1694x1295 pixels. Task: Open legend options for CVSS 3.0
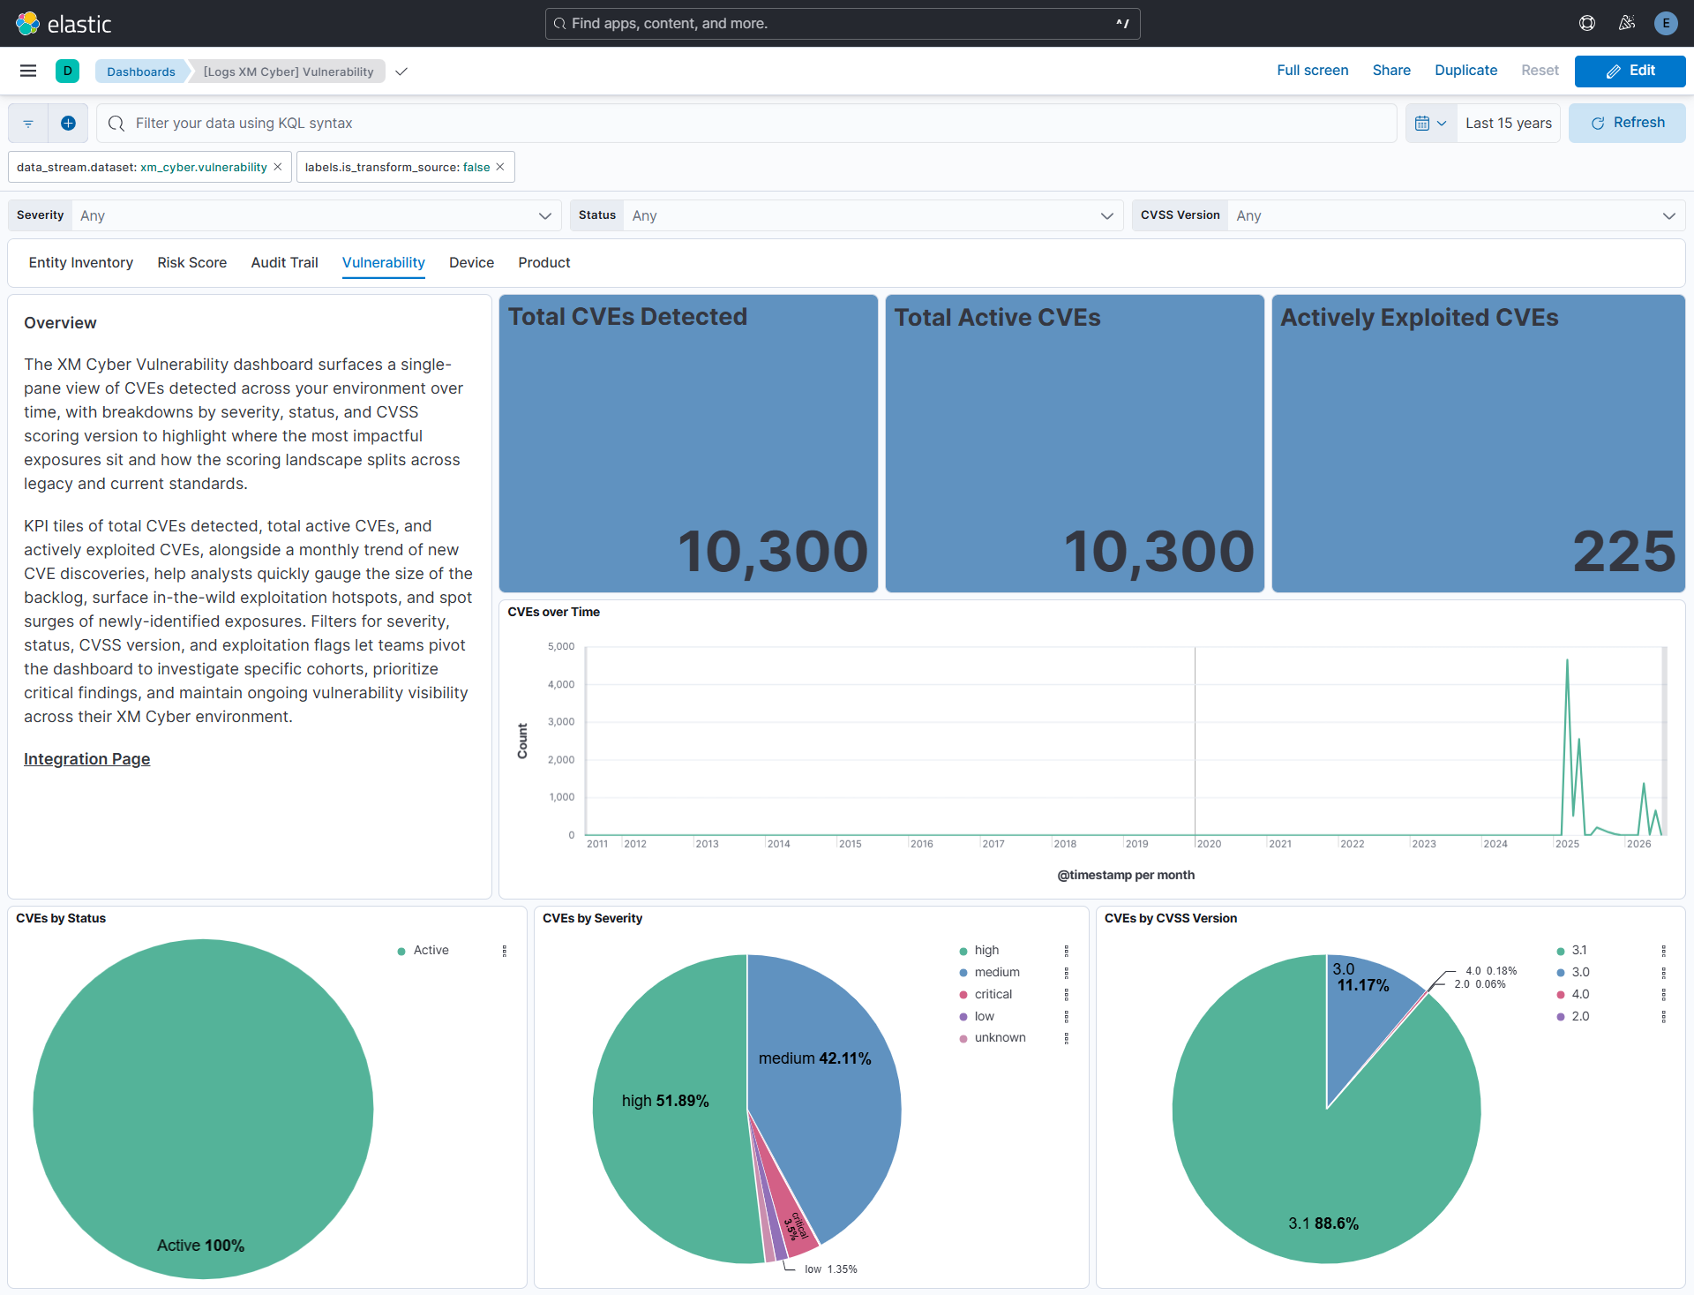pyautogui.click(x=1664, y=973)
